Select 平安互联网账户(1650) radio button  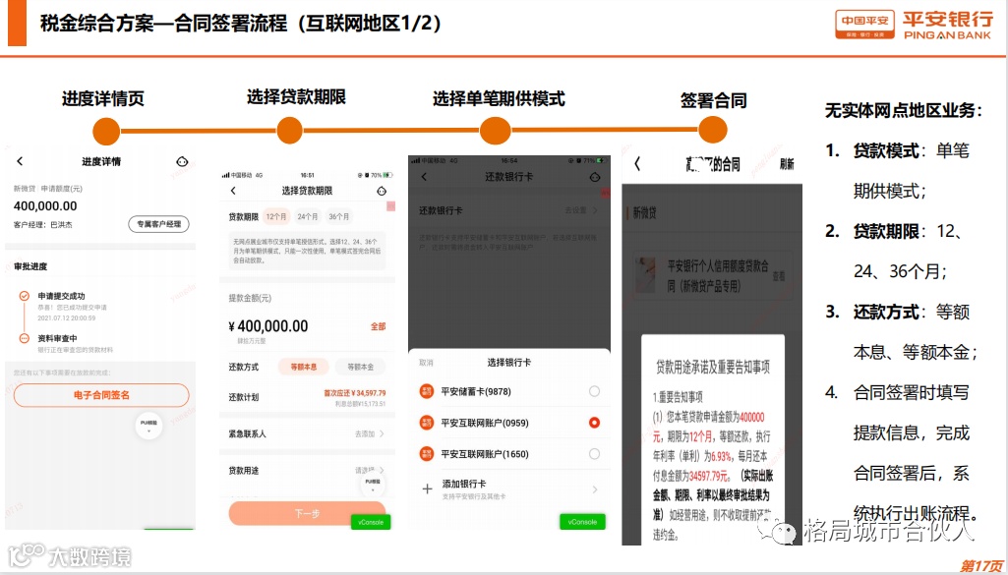594,454
